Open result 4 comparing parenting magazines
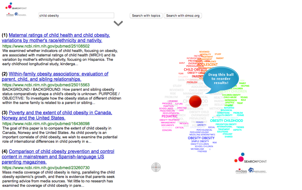 click(58, 157)
